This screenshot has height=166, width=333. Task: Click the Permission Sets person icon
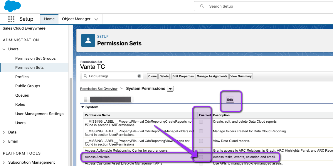(88, 40)
